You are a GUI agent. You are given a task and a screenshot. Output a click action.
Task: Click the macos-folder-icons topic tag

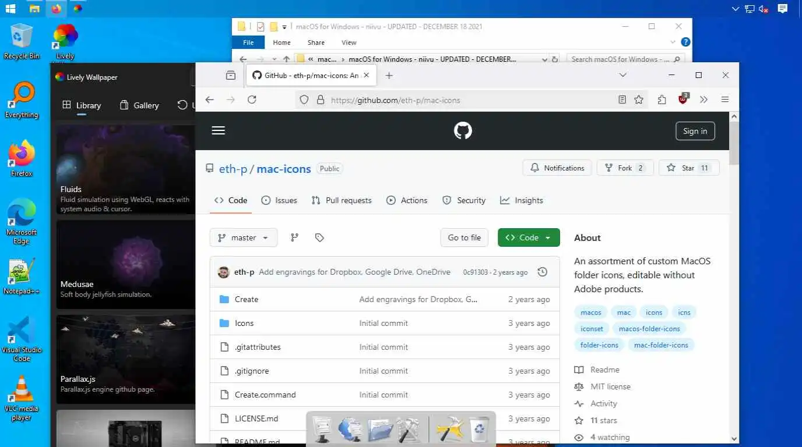pos(649,329)
